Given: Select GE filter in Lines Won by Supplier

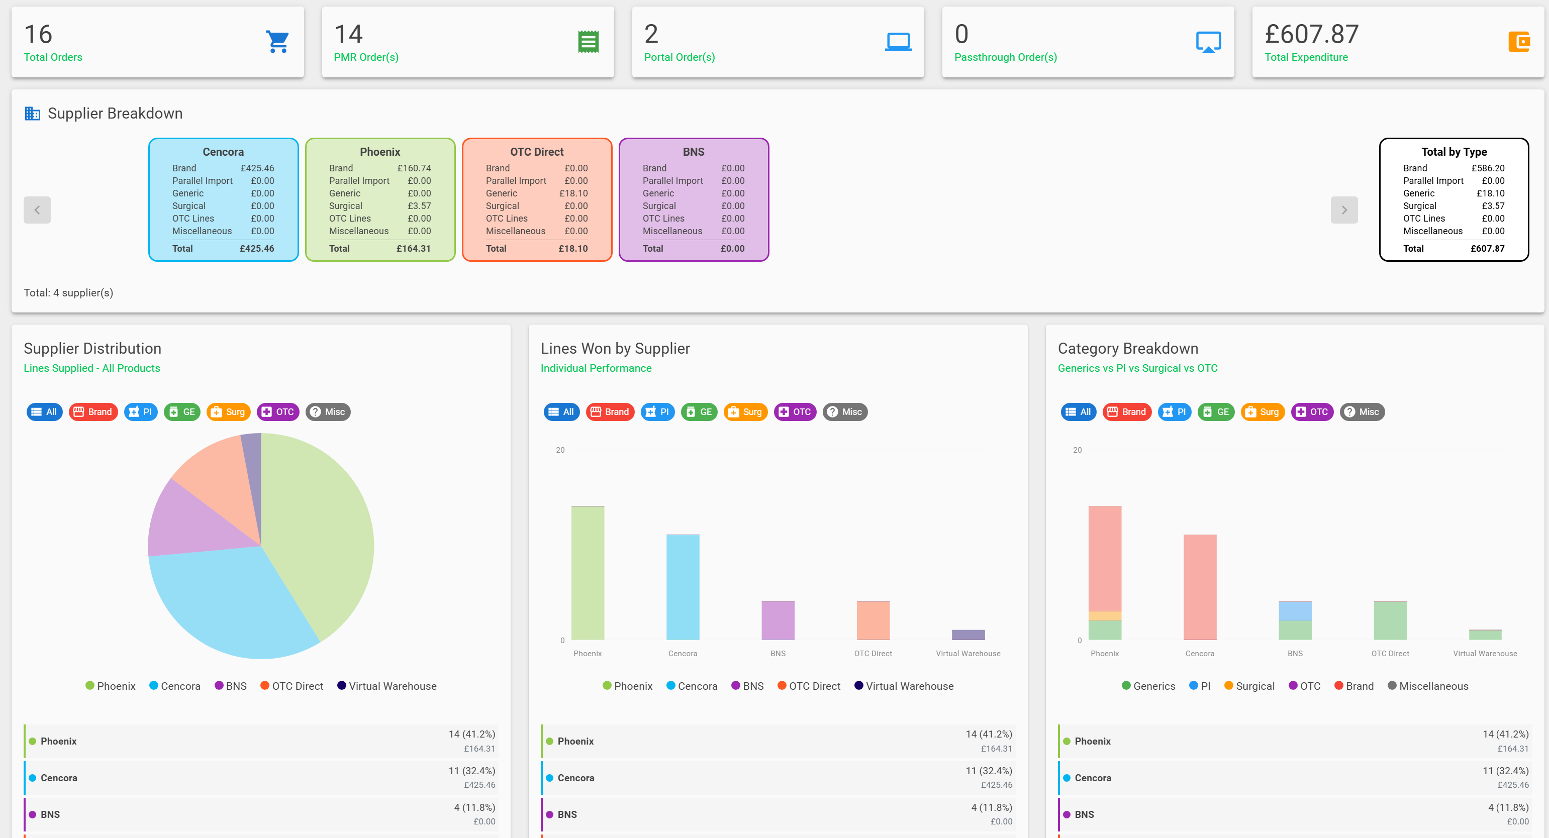Looking at the screenshot, I should point(699,412).
